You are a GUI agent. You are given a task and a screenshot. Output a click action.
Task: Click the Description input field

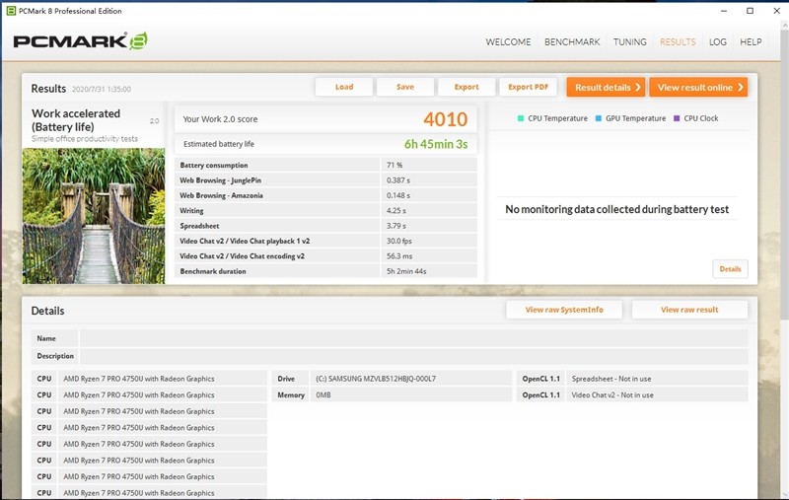point(413,356)
